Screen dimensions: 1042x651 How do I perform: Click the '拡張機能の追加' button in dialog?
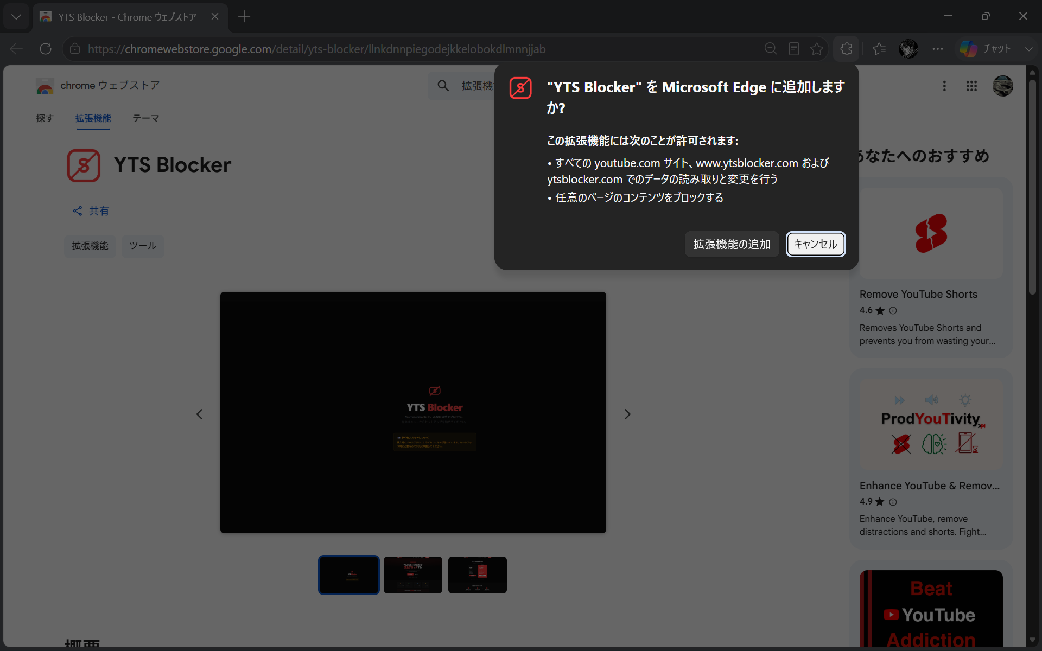coord(732,244)
